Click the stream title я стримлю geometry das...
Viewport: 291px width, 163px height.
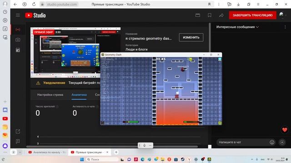149,38
